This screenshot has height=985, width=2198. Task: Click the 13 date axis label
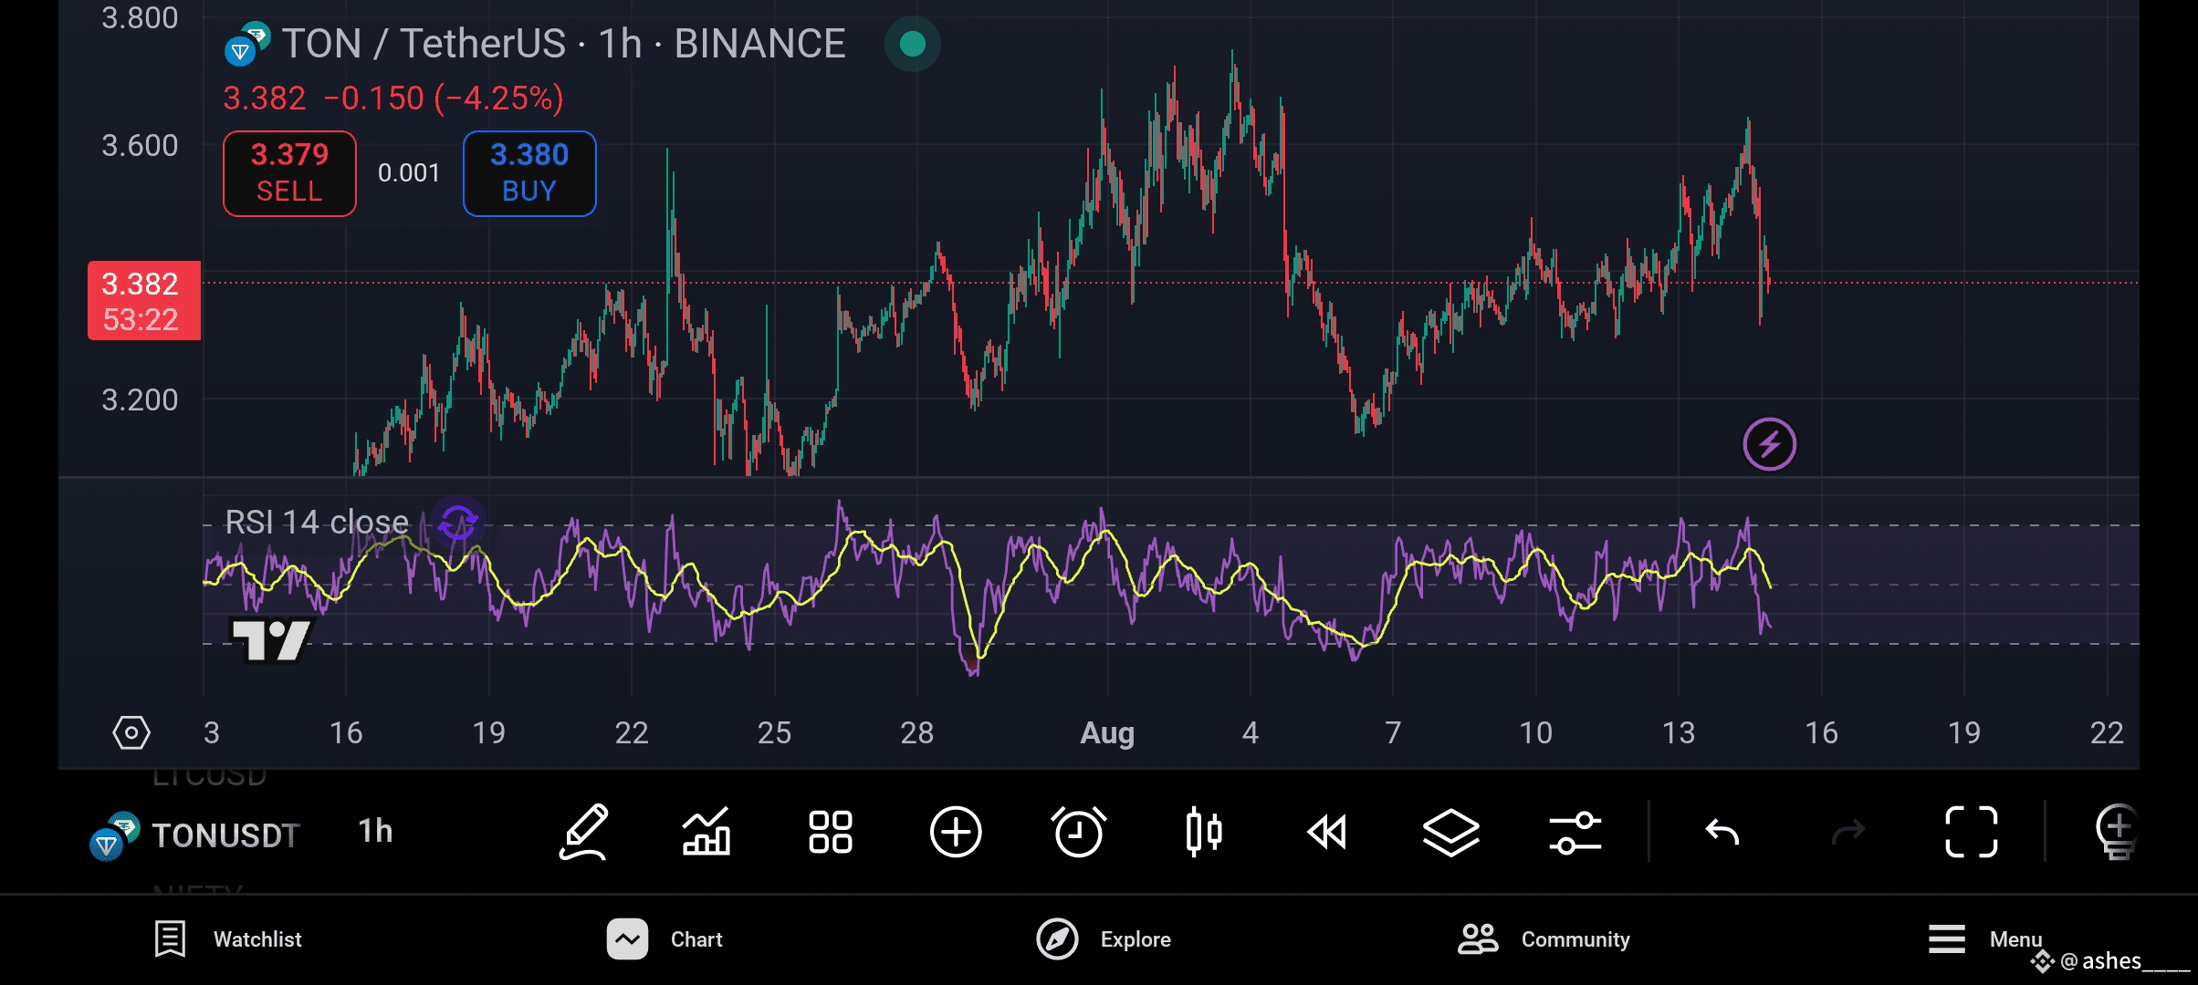tap(1679, 732)
